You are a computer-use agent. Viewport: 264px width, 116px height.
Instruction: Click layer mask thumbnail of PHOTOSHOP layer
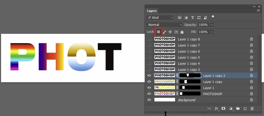(190, 94)
